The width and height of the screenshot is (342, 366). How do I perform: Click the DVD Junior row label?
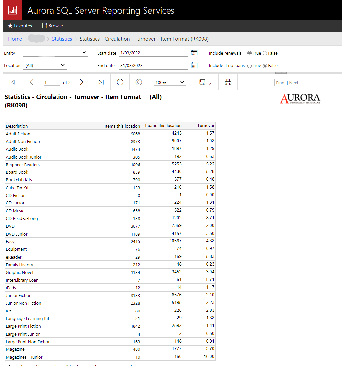tap(17, 234)
